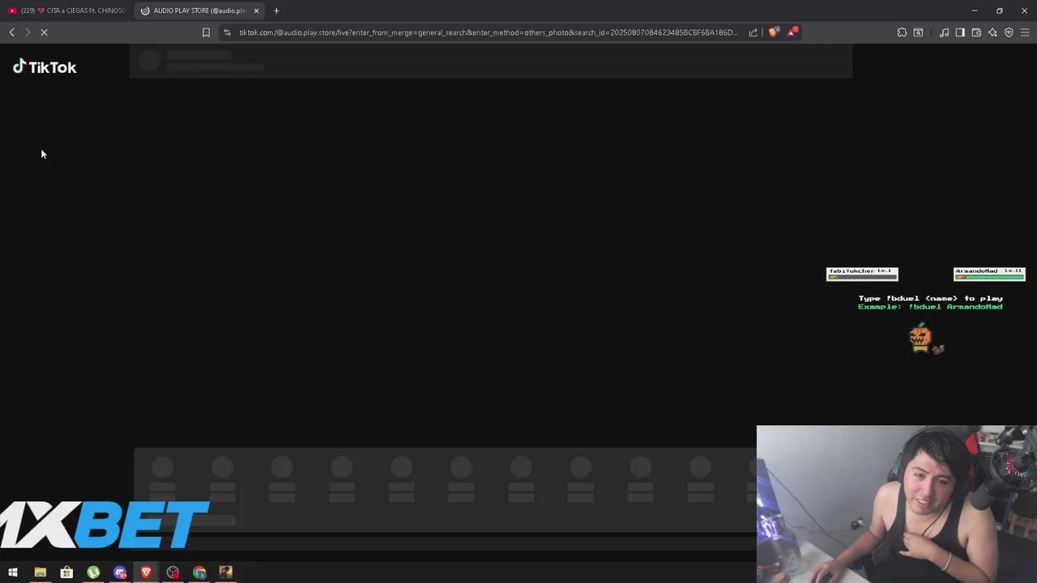
Task: Share this page link
Action: [x=753, y=32]
